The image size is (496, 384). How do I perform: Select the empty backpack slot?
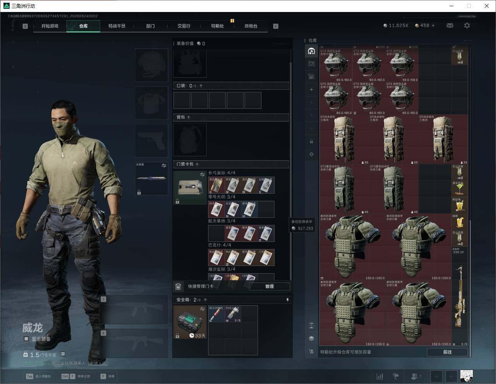click(x=190, y=140)
